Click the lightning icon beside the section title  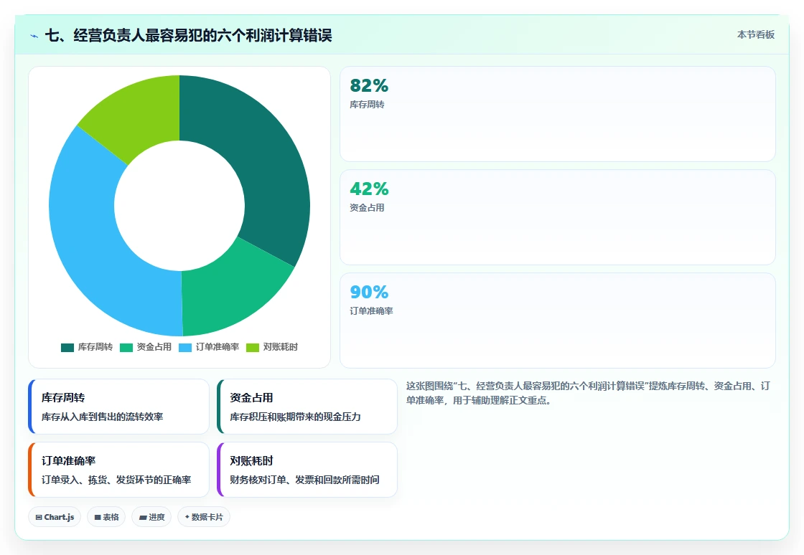34,36
